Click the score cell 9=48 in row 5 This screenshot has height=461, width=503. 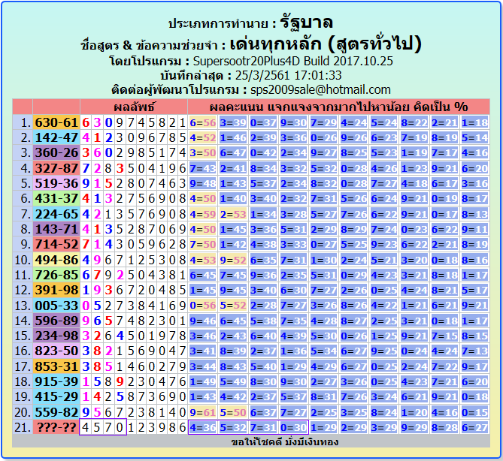pyautogui.click(x=203, y=183)
